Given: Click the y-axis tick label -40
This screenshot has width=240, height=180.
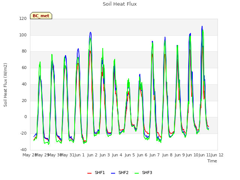Looking at the screenshot, I should tap(23, 150).
